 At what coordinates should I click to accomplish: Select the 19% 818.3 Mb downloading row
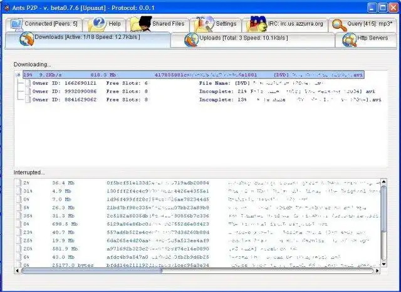coord(194,75)
